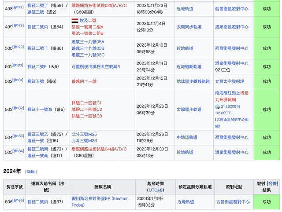Screen dimensions: 282x212
Task: Open the 遠征三號 upper stage link
Action: tap(36, 12)
